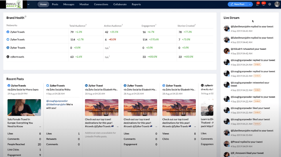Click the Total Audience help icon
This screenshot has height=157, width=281.
pos(86,25)
